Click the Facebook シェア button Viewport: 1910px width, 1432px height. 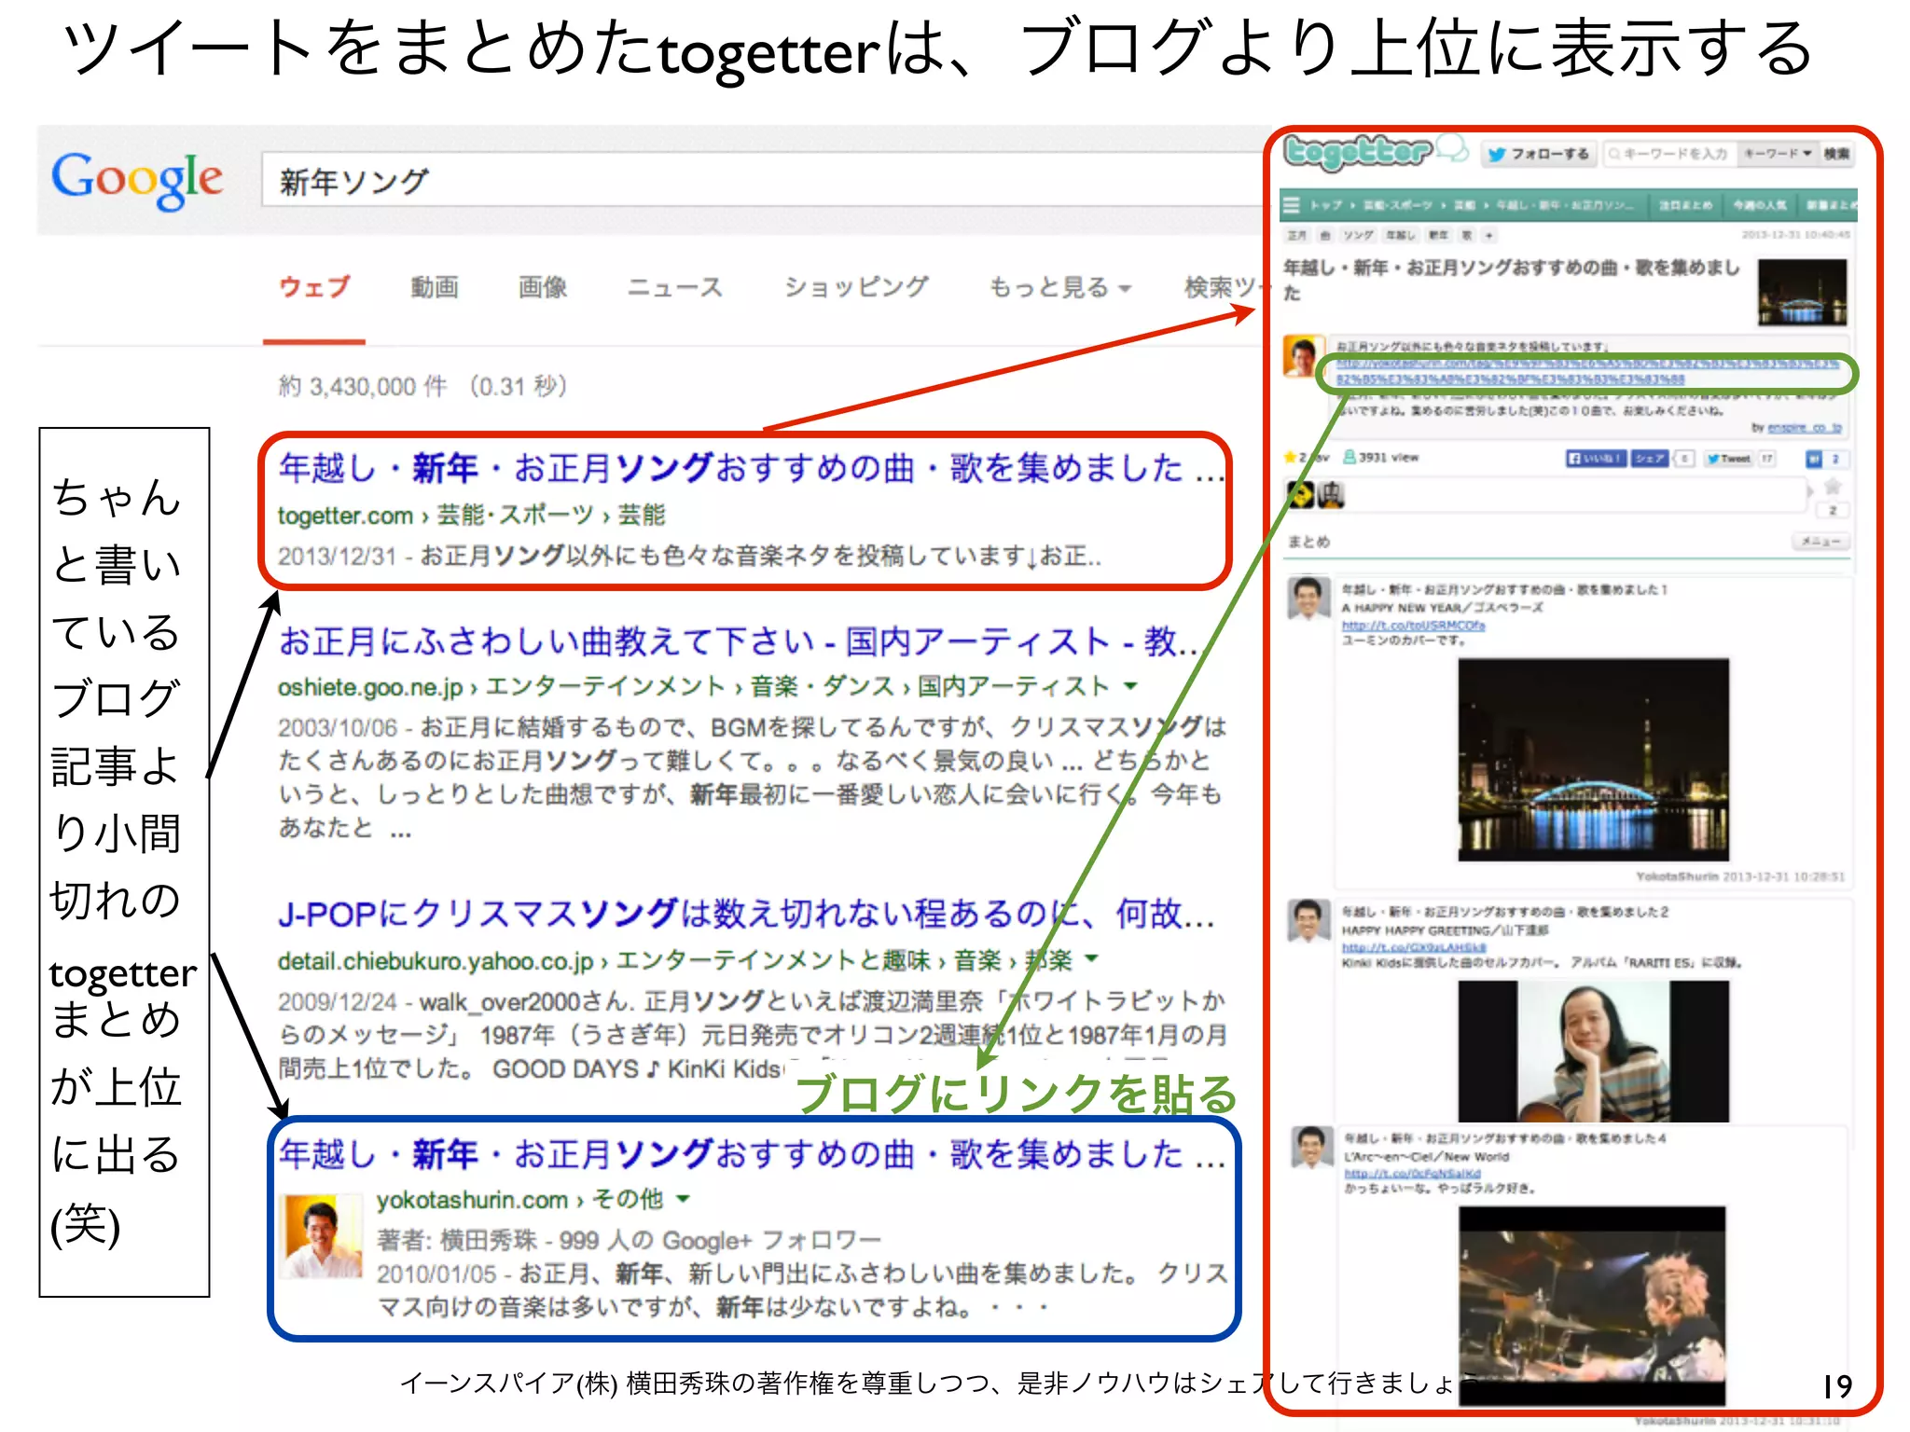(x=1650, y=459)
